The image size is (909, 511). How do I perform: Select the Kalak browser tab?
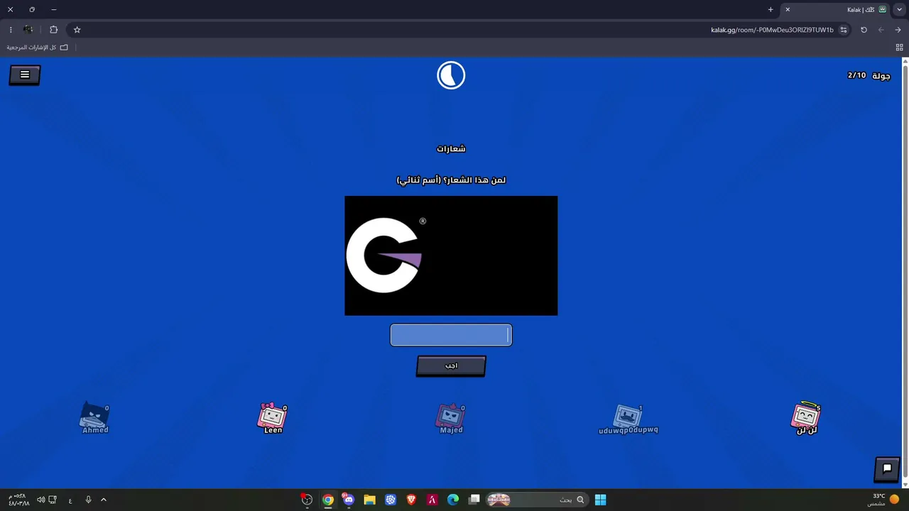tap(836, 10)
